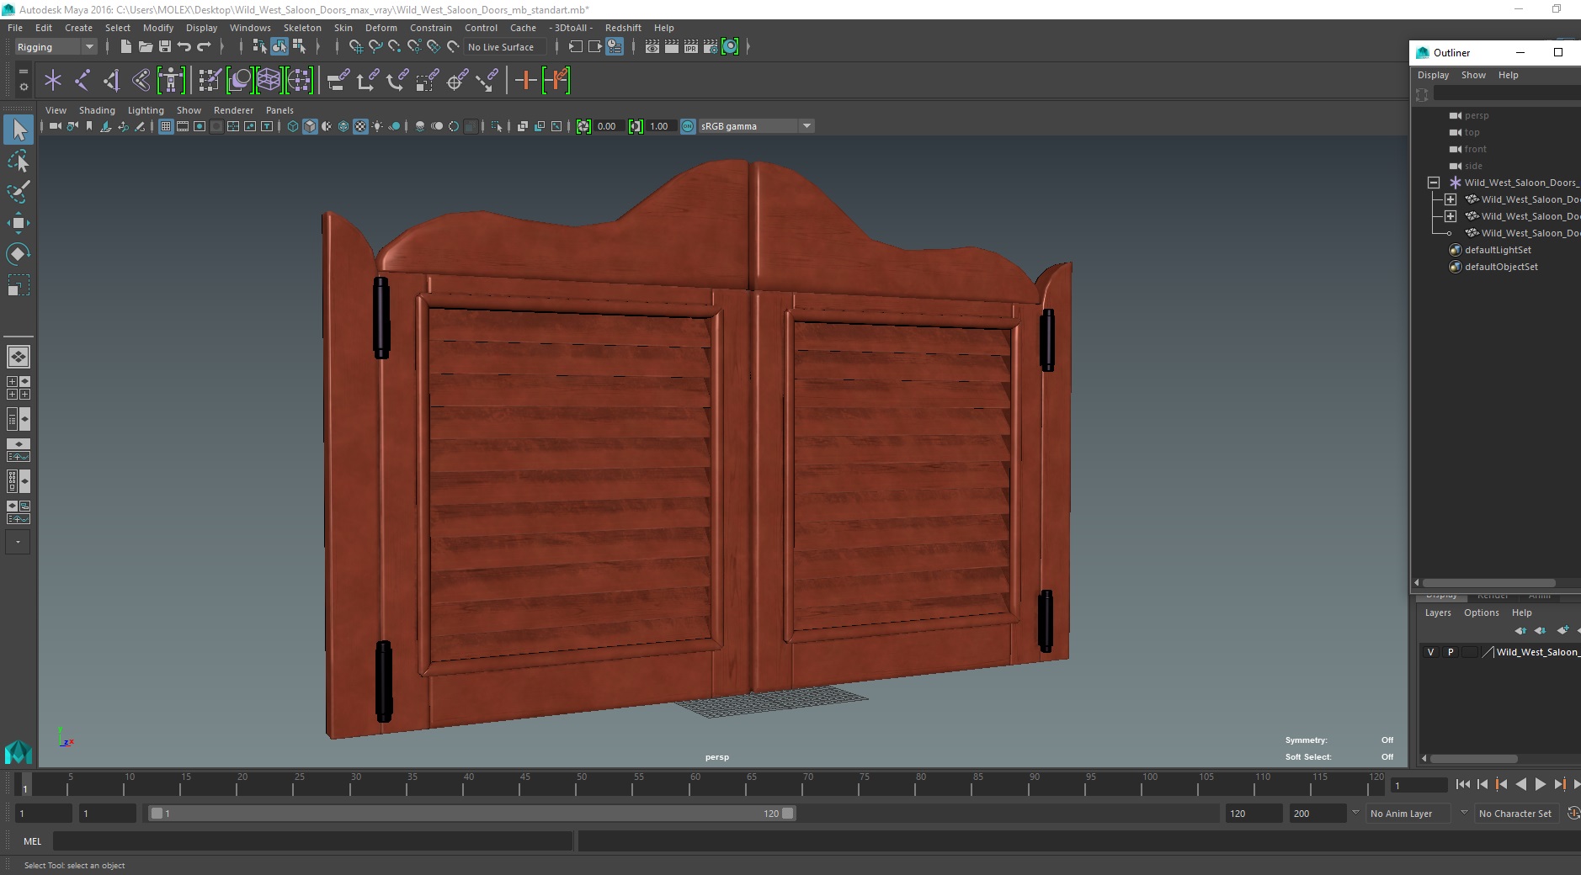Move the layer up with the arrow icon
1581x875 pixels.
point(1520,630)
